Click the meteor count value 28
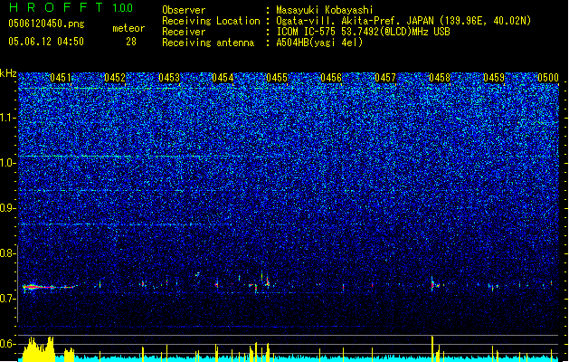This screenshot has width=569, height=362. [131, 42]
